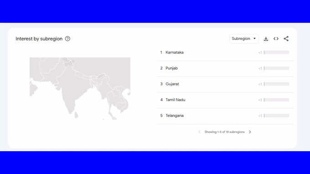
Task: Select Gujarat in the subregion list
Action: (172, 84)
